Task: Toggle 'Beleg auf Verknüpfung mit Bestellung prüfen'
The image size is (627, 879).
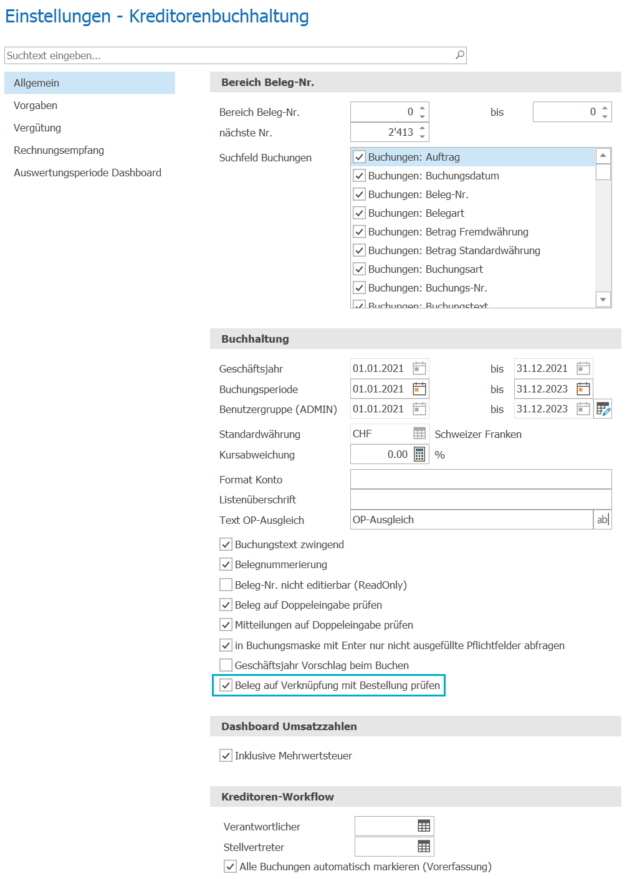Action: click(226, 685)
